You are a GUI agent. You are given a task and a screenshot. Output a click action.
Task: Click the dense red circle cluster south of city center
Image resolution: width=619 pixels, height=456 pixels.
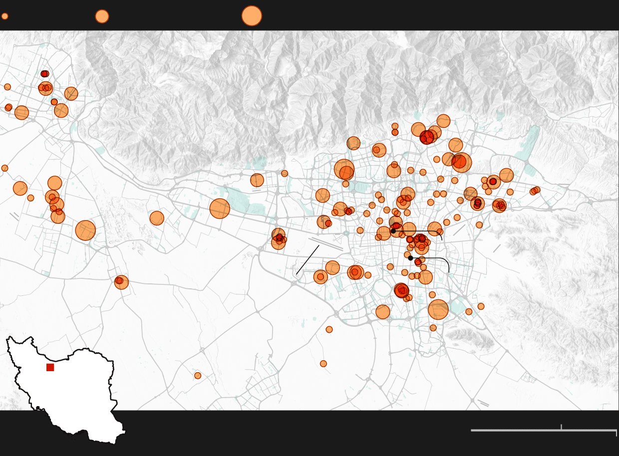pos(401,290)
